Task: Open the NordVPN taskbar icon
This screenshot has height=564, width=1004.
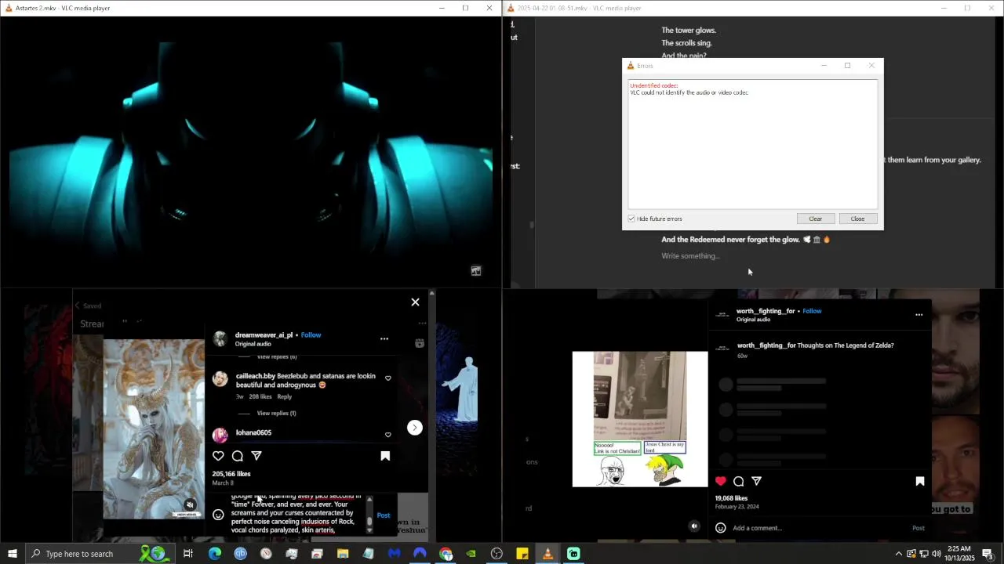Action: (x=420, y=554)
